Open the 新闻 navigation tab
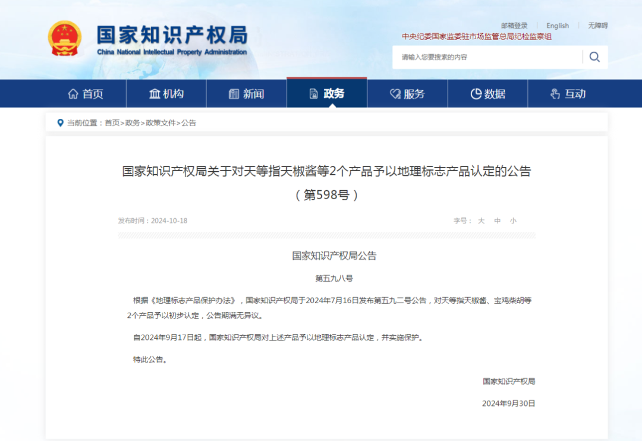Image resolution: width=642 pixels, height=441 pixels. point(247,94)
